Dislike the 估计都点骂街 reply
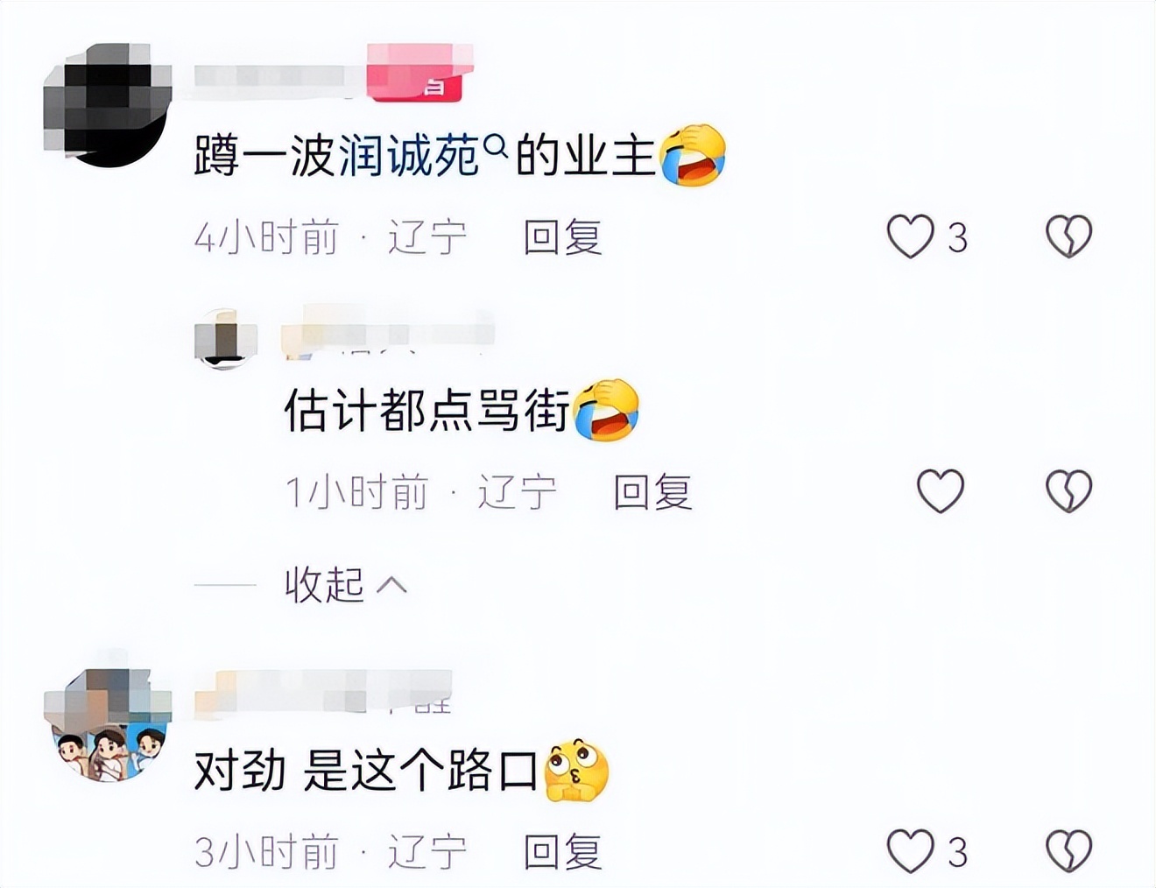This screenshot has width=1156, height=888. tap(1069, 490)
